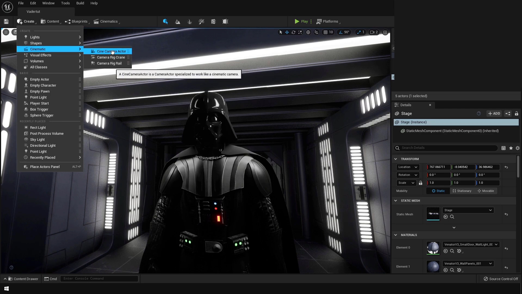Screen dimensions: 522x294
Task: Click the favorites star in Details
Action: pos(511,148)
